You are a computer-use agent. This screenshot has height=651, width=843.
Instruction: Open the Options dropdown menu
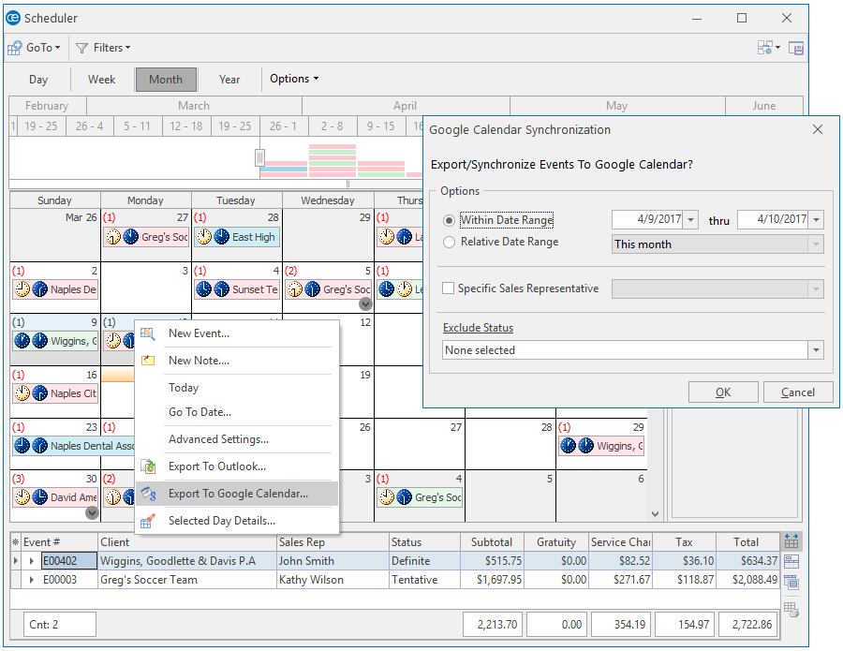[294, 79]
